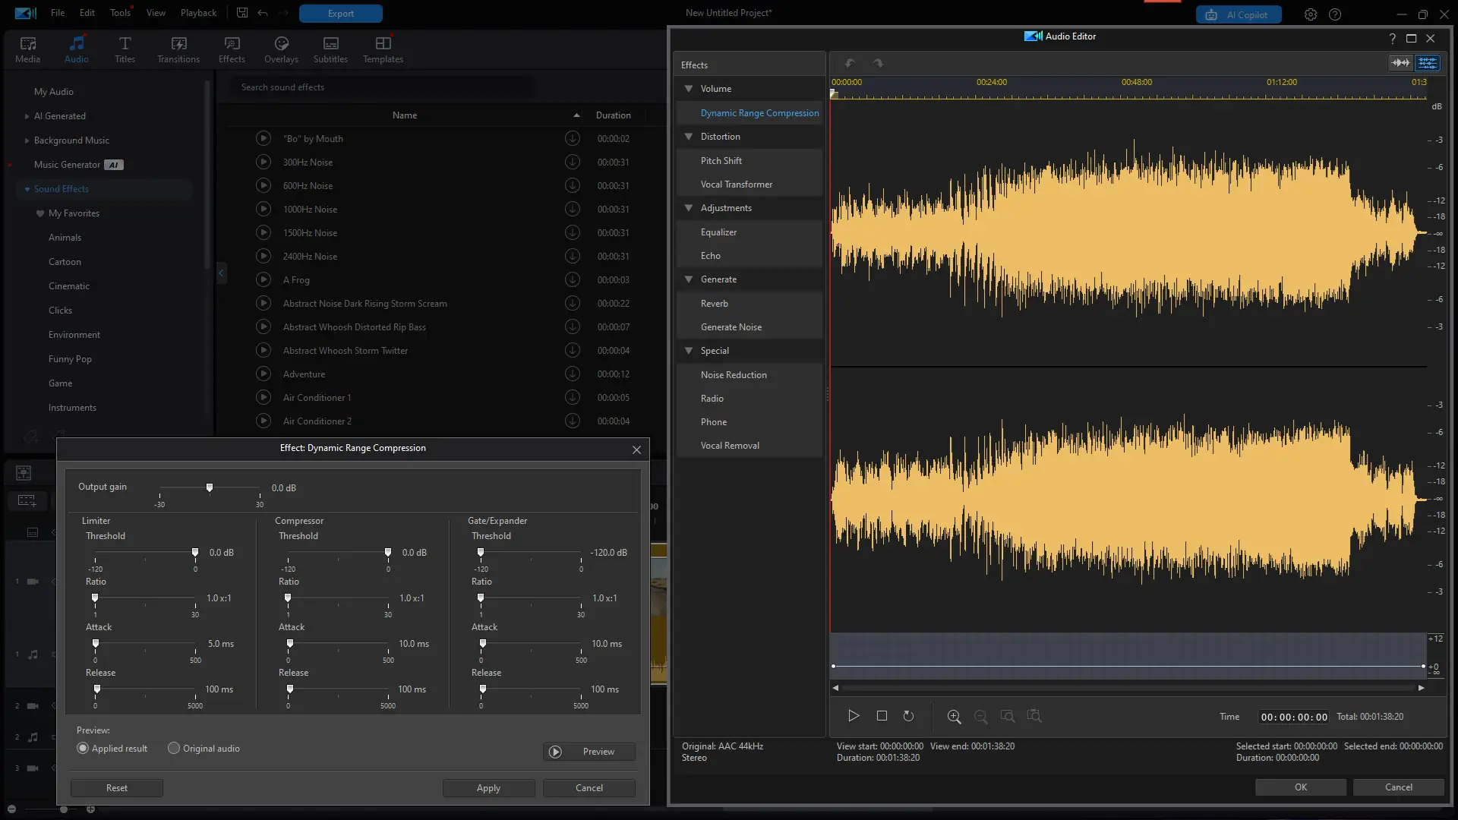Click the Output gain slider handle

(x=210, y=488)
